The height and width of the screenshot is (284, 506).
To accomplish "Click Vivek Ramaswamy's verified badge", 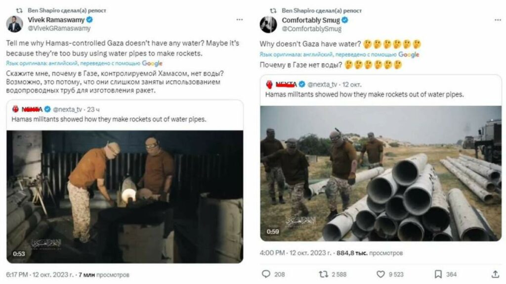I will tap(90, 20).
